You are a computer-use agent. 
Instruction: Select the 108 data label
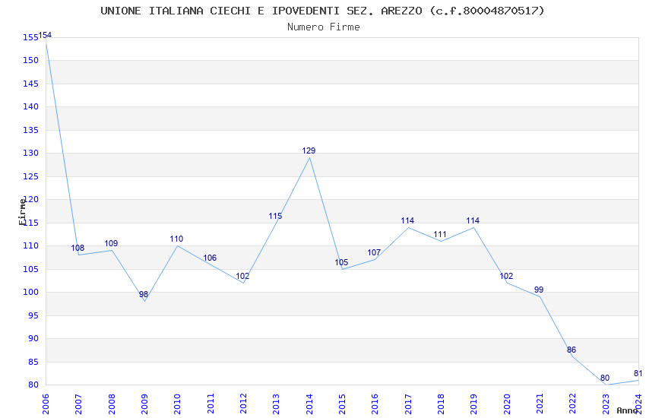tap(78, 248)
